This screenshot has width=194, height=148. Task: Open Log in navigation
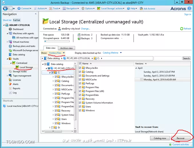coord(15,93)
